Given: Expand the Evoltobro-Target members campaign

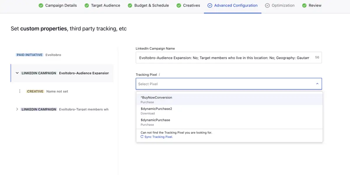Looking at the screenshot, I should 17,109.
